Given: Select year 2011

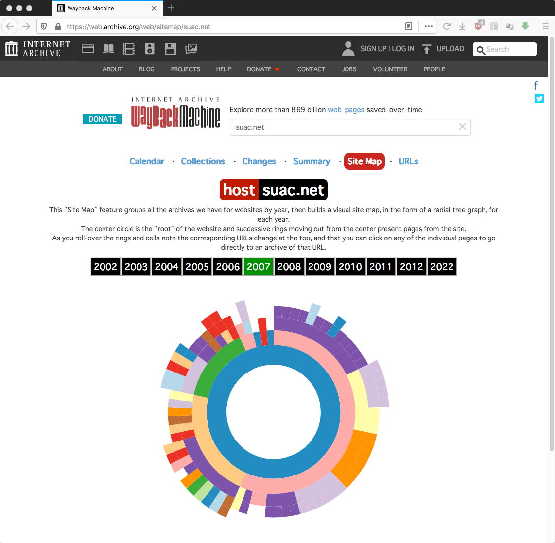Looking at the screenshot, I should [x=381, y=267].
